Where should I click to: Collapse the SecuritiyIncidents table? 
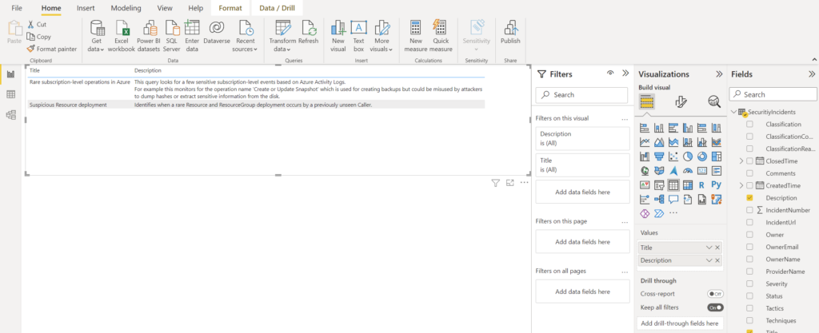pos(734,112)
